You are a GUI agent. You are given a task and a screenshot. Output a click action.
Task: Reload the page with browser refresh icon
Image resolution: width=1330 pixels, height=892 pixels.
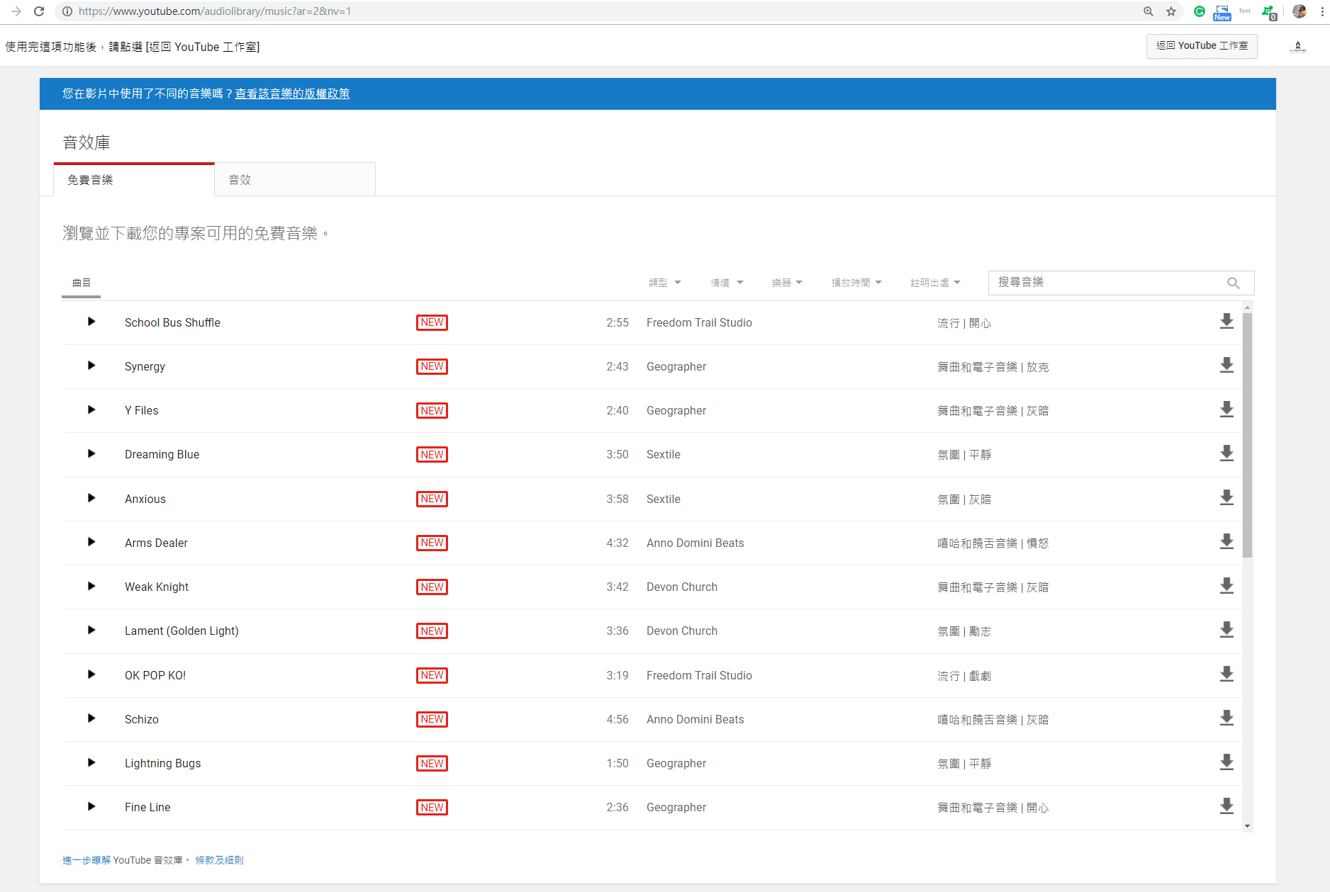pos(39,11)
